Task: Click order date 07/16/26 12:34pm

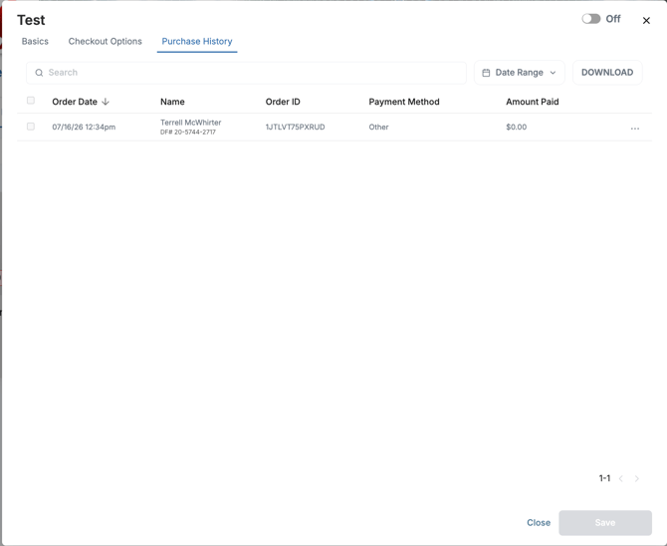Action: [84, 127]
